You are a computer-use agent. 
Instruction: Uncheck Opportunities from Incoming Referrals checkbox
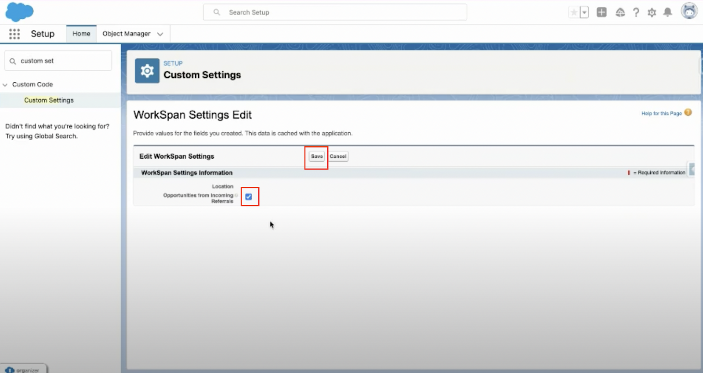[249, 197]
